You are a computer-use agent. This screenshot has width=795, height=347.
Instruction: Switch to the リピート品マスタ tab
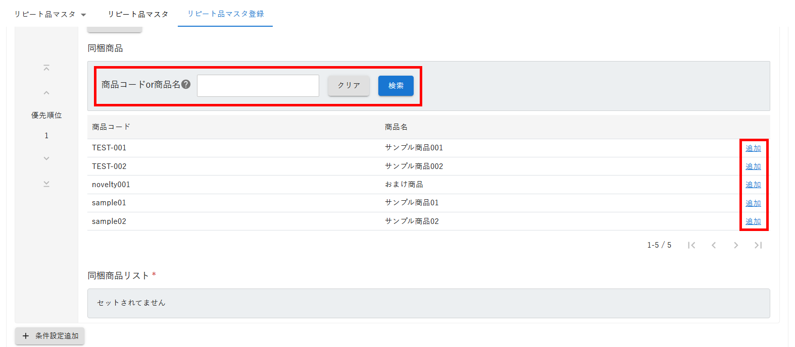coord(138,14)
